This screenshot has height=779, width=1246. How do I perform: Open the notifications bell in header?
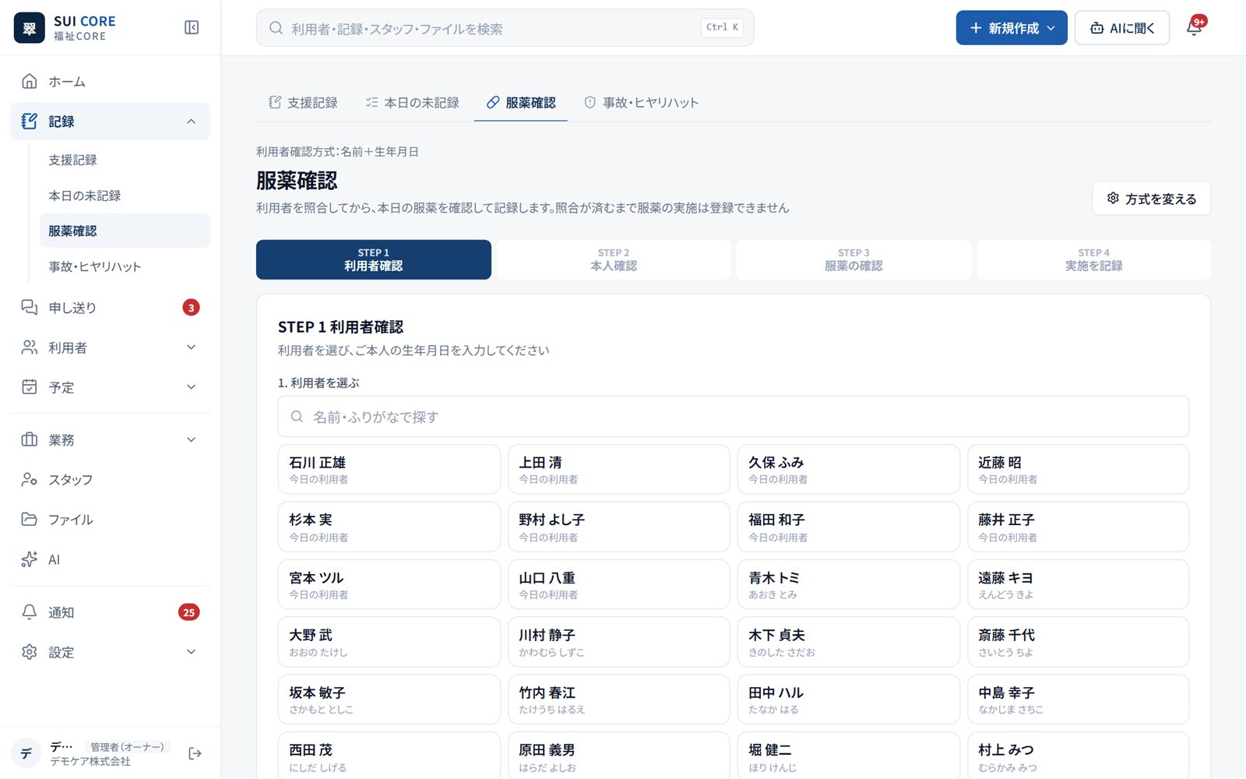1194,28
